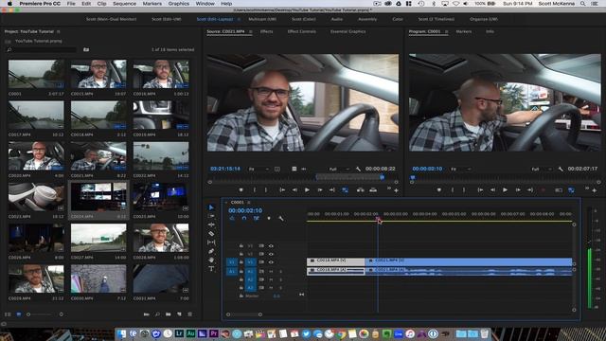Expand Source monitor transport overflow chevron
Screen dimensions: 606x341
389,188
